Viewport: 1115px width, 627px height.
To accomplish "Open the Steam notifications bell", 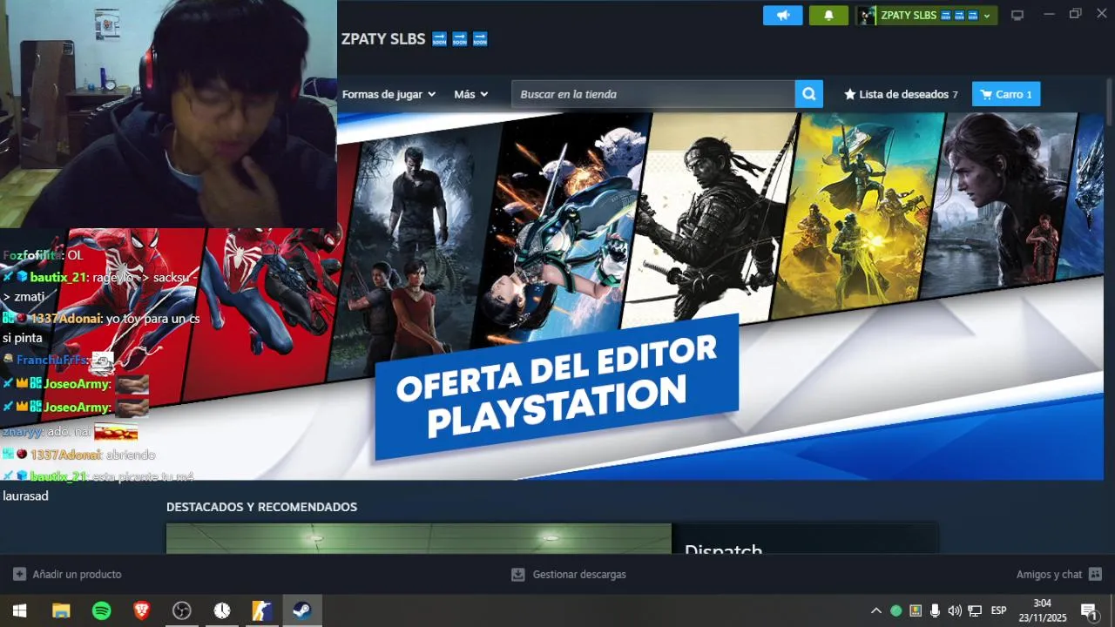I will tap(828, 15).
